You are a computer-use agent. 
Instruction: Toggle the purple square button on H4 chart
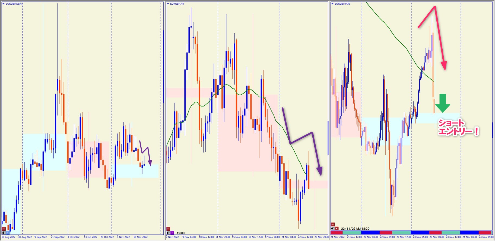(172, 233)
